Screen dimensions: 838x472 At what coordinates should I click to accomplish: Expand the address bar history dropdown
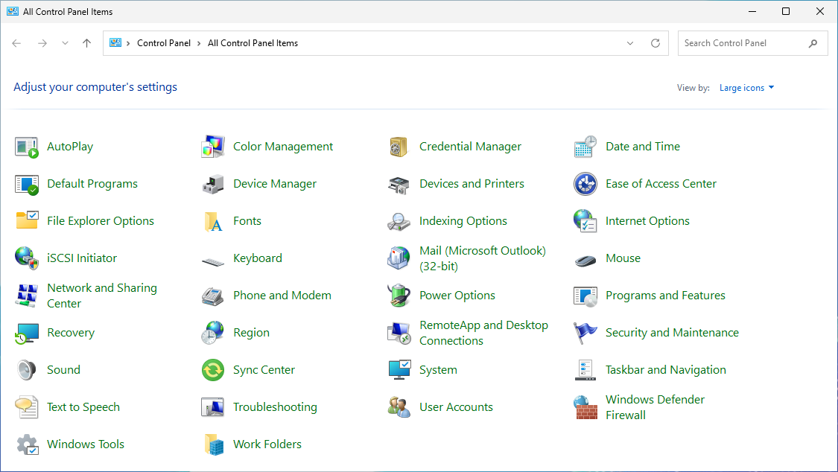click(630, 43)
